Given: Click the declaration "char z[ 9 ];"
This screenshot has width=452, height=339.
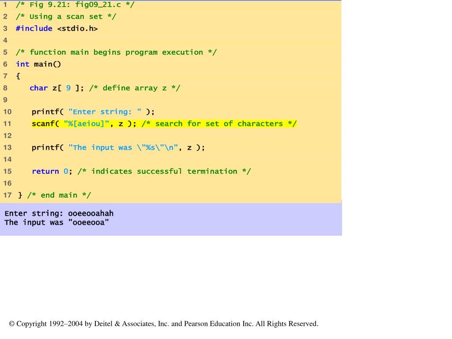Looking at the screenshot, I should click(56, 88).
